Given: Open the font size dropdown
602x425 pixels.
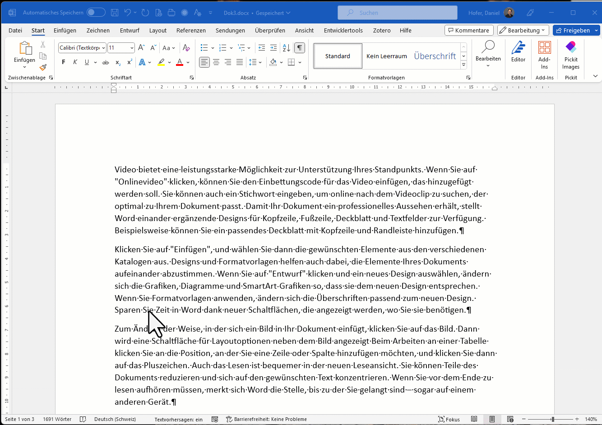Looking at the screenshot, I should pyautogui.click(x=132, y=48).
